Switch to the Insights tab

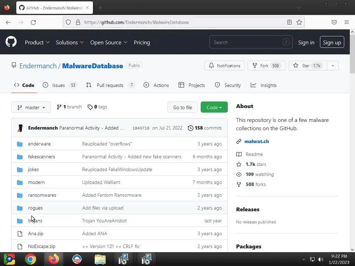[x=263, y=85]
